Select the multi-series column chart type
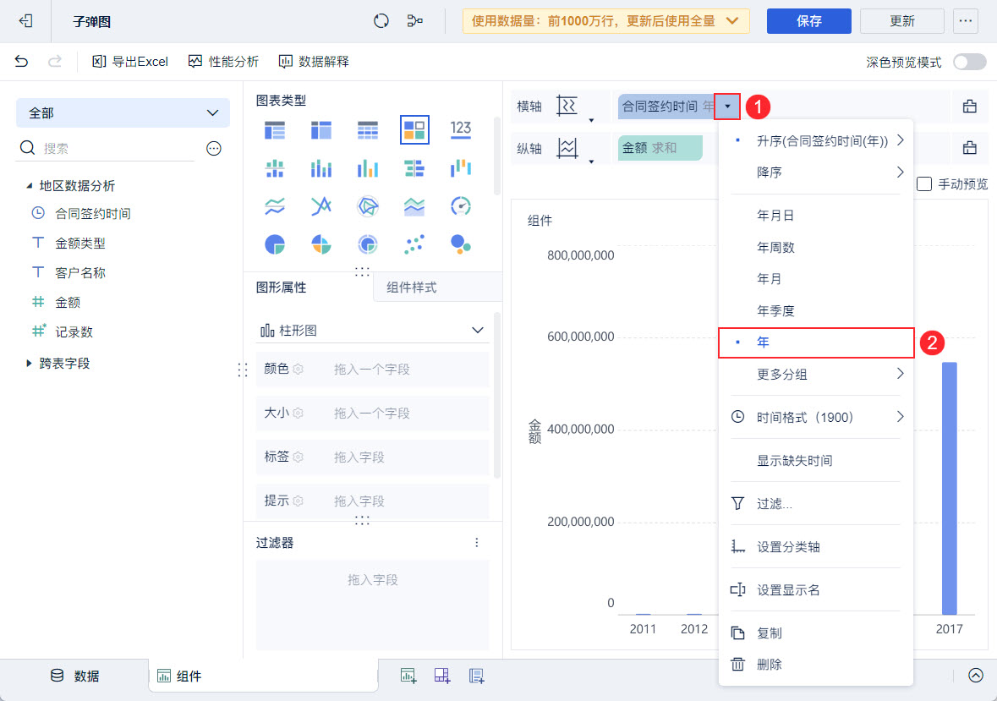Viewport: 997px width, 701px height. point(368,168)
